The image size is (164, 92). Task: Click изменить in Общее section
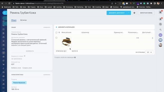pyautogui.click(x=47, y=27)
